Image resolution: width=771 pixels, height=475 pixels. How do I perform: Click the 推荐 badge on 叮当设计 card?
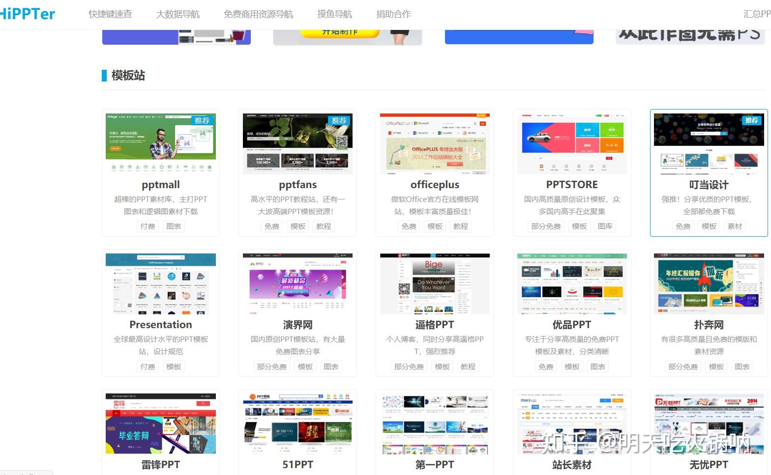(x=751, y=120)
